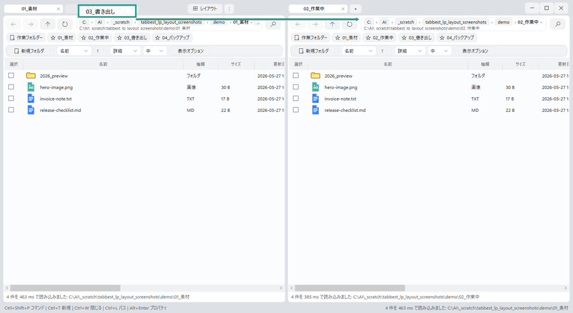Close the 01_素材 tab
Viewport: 573px width, 313px height.
coord(58,9)
